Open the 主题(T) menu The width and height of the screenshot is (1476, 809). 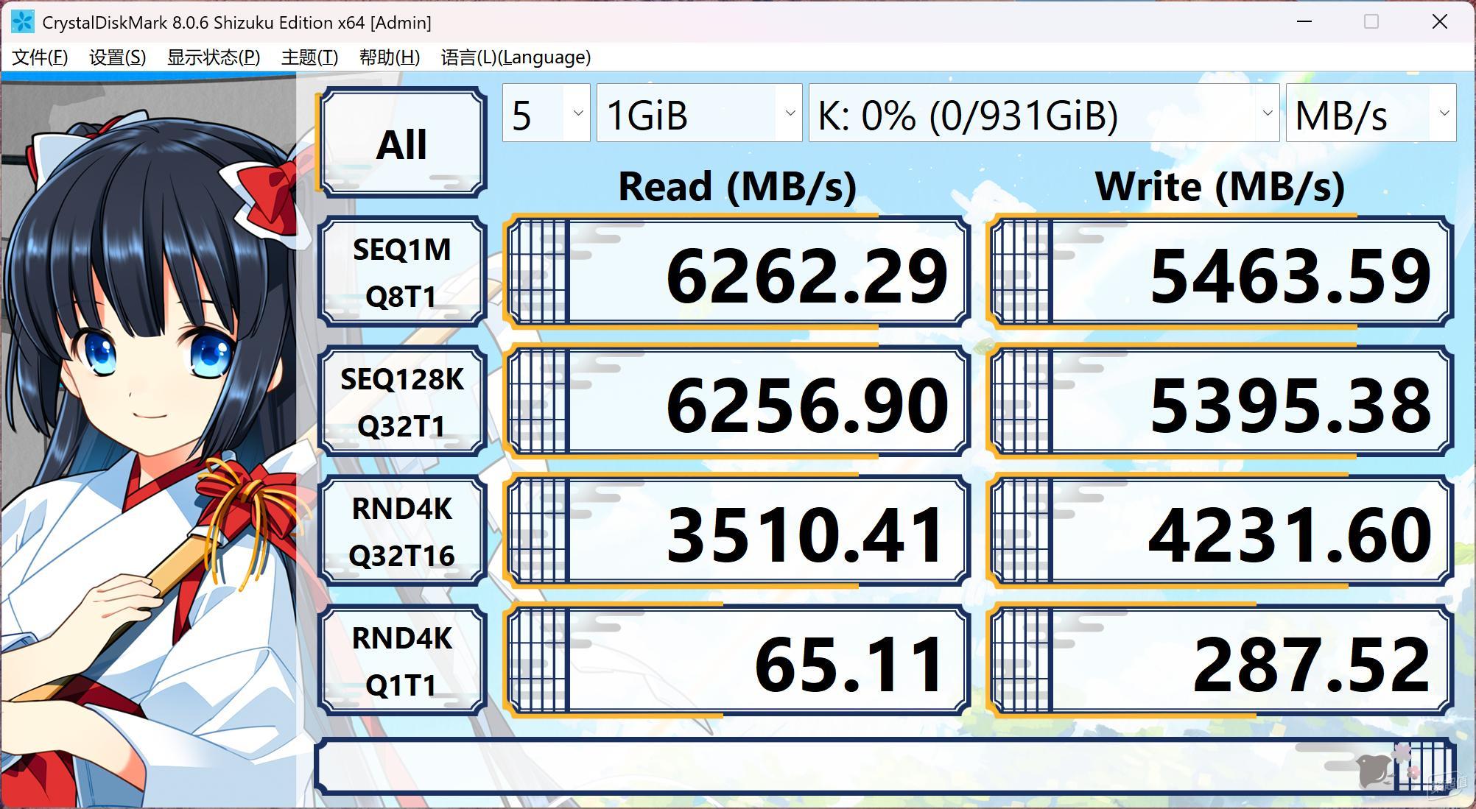click(309, 57)
